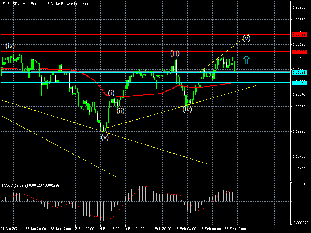Image resolution: width=311 pixels, height=233 pixels.
Task: Click the 1.19530 price scale value
Action: 299,131
